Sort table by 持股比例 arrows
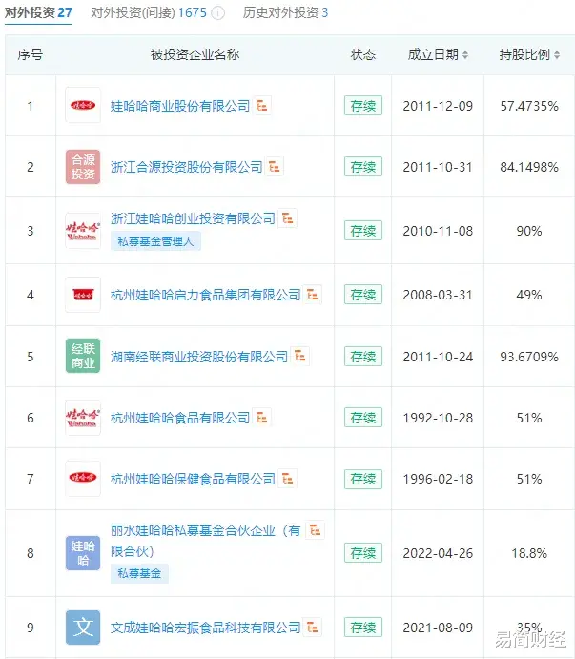This screenshot has width=575, height=659. (x=557, y=54)
